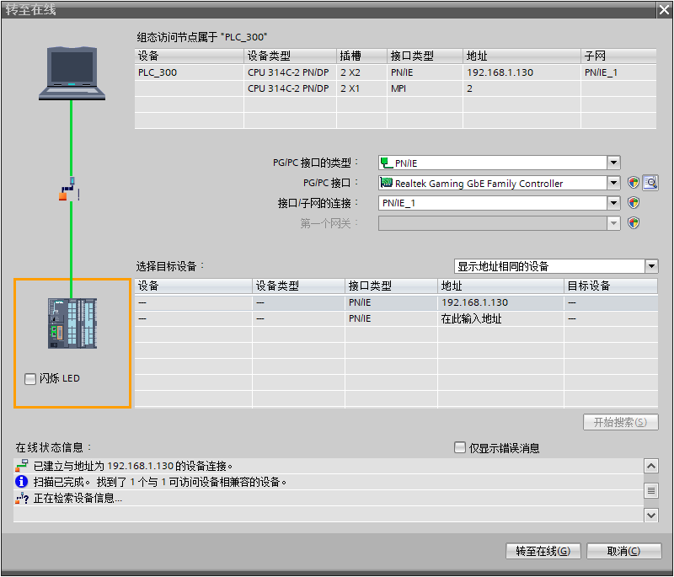
Task: Click retrieving device info status icon
Action: pos(22,498)
